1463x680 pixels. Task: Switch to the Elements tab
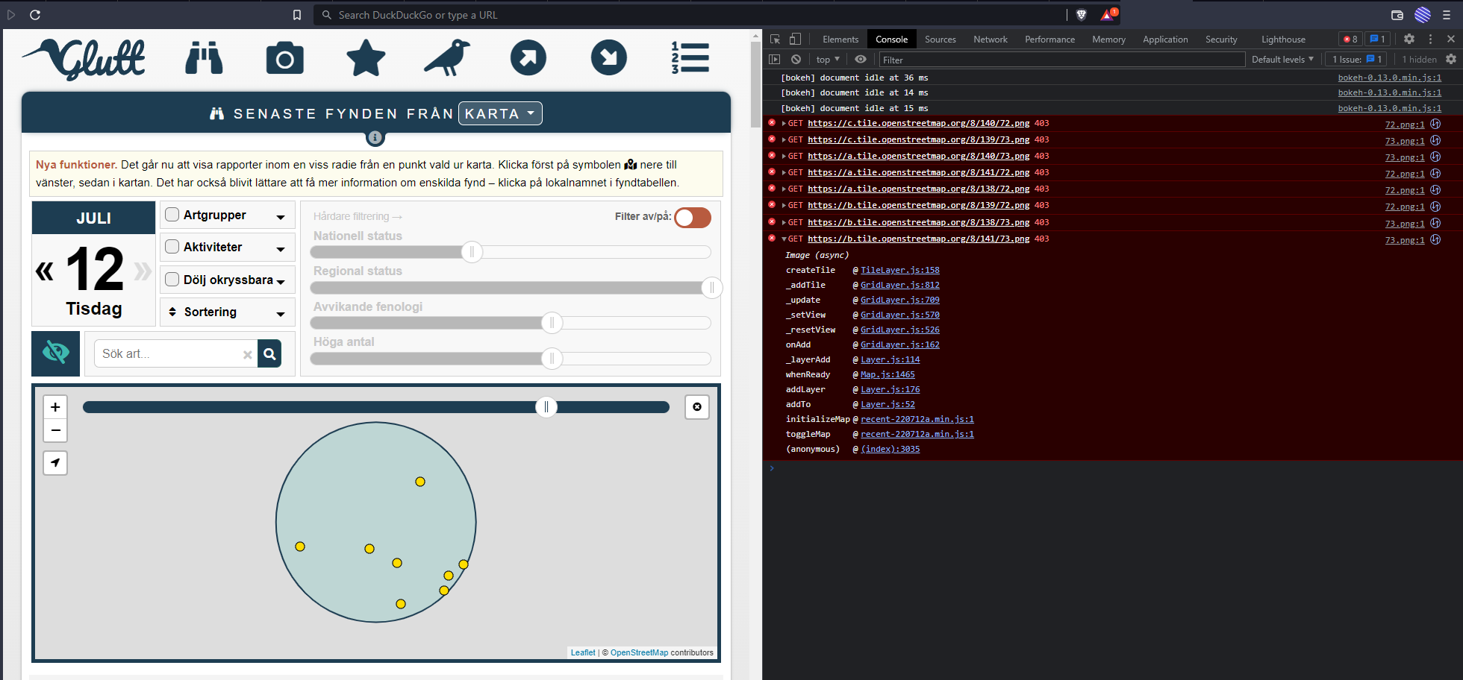tap(840, 40)
